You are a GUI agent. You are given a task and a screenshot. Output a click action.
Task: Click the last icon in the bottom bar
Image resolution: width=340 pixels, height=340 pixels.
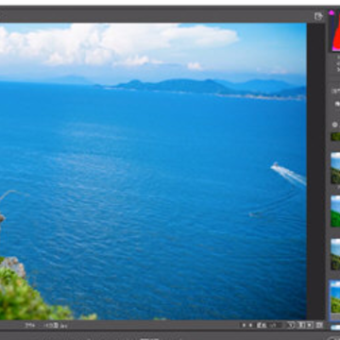tap(319, 325)
